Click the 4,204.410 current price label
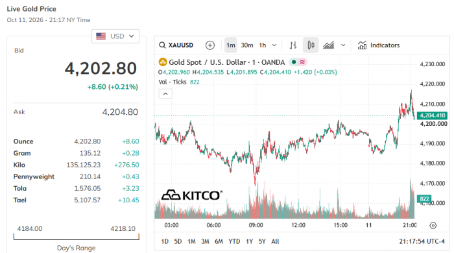This screenshot has height=253, width=454. pos(433,115)
